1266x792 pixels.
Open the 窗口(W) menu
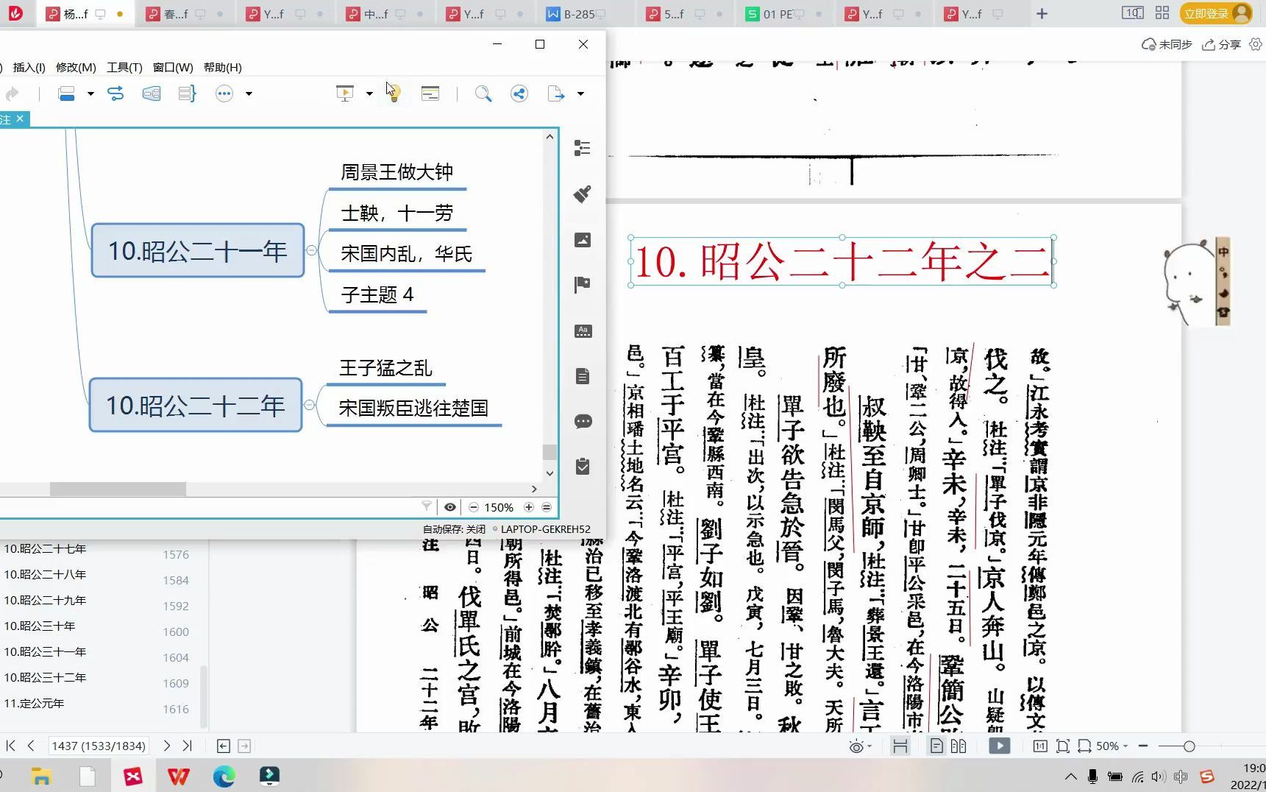173,67
